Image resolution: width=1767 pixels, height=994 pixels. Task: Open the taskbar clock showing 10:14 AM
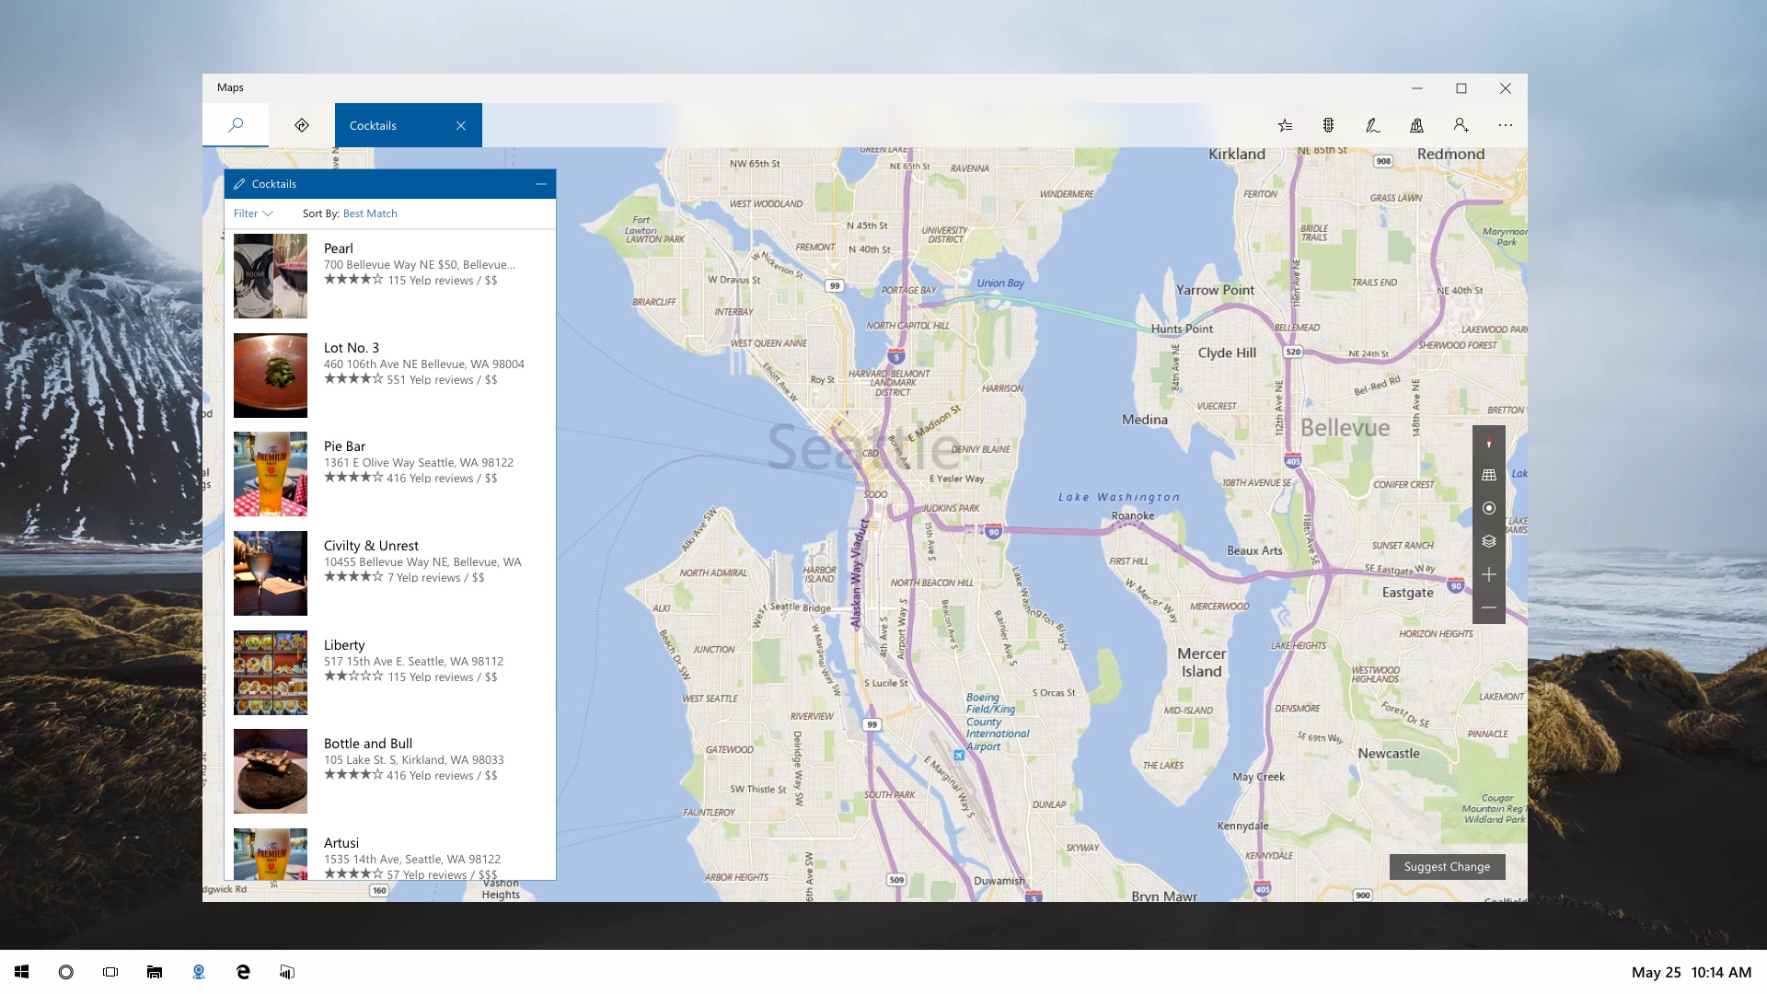tap(1721, 972)
